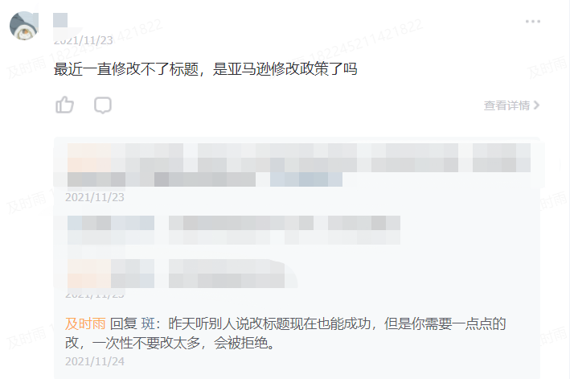Select the reply text starting 昨天听别人说

click(285, 333)
